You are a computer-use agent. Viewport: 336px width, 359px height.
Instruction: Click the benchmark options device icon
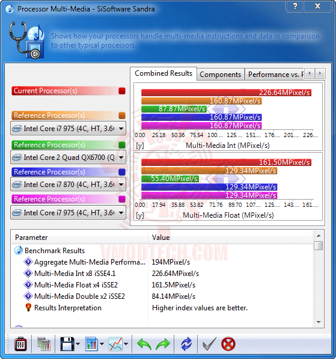click(x=20, y=344)
